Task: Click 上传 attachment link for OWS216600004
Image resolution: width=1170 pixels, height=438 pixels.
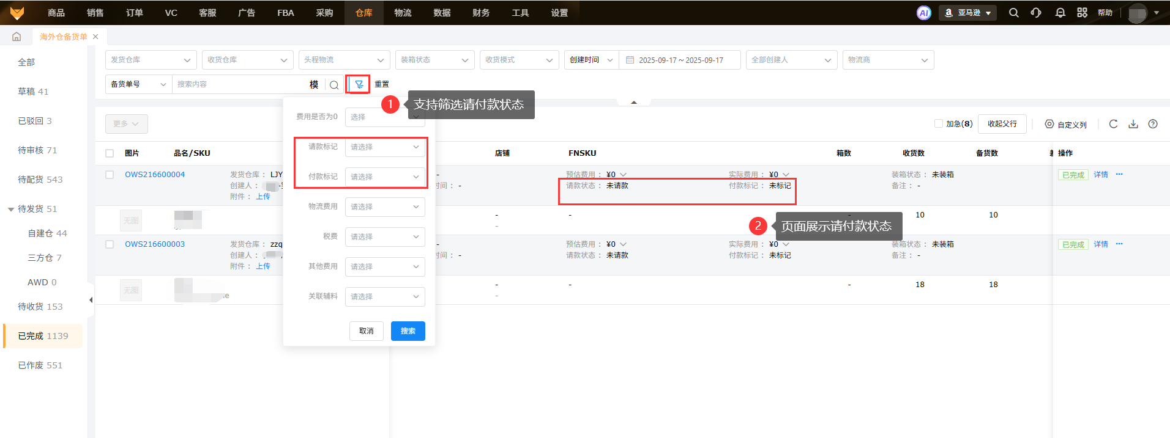Action: coord(263,197)
